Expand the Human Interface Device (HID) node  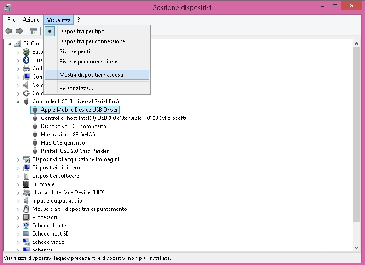pos(18,192)
